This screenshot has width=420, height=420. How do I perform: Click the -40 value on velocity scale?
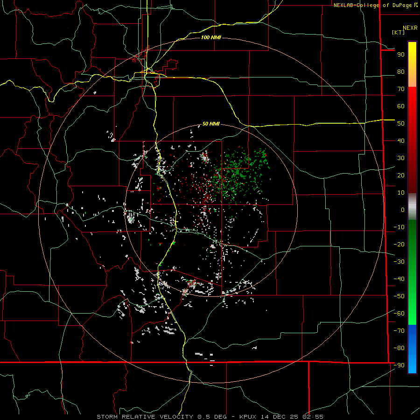[399, 279]
